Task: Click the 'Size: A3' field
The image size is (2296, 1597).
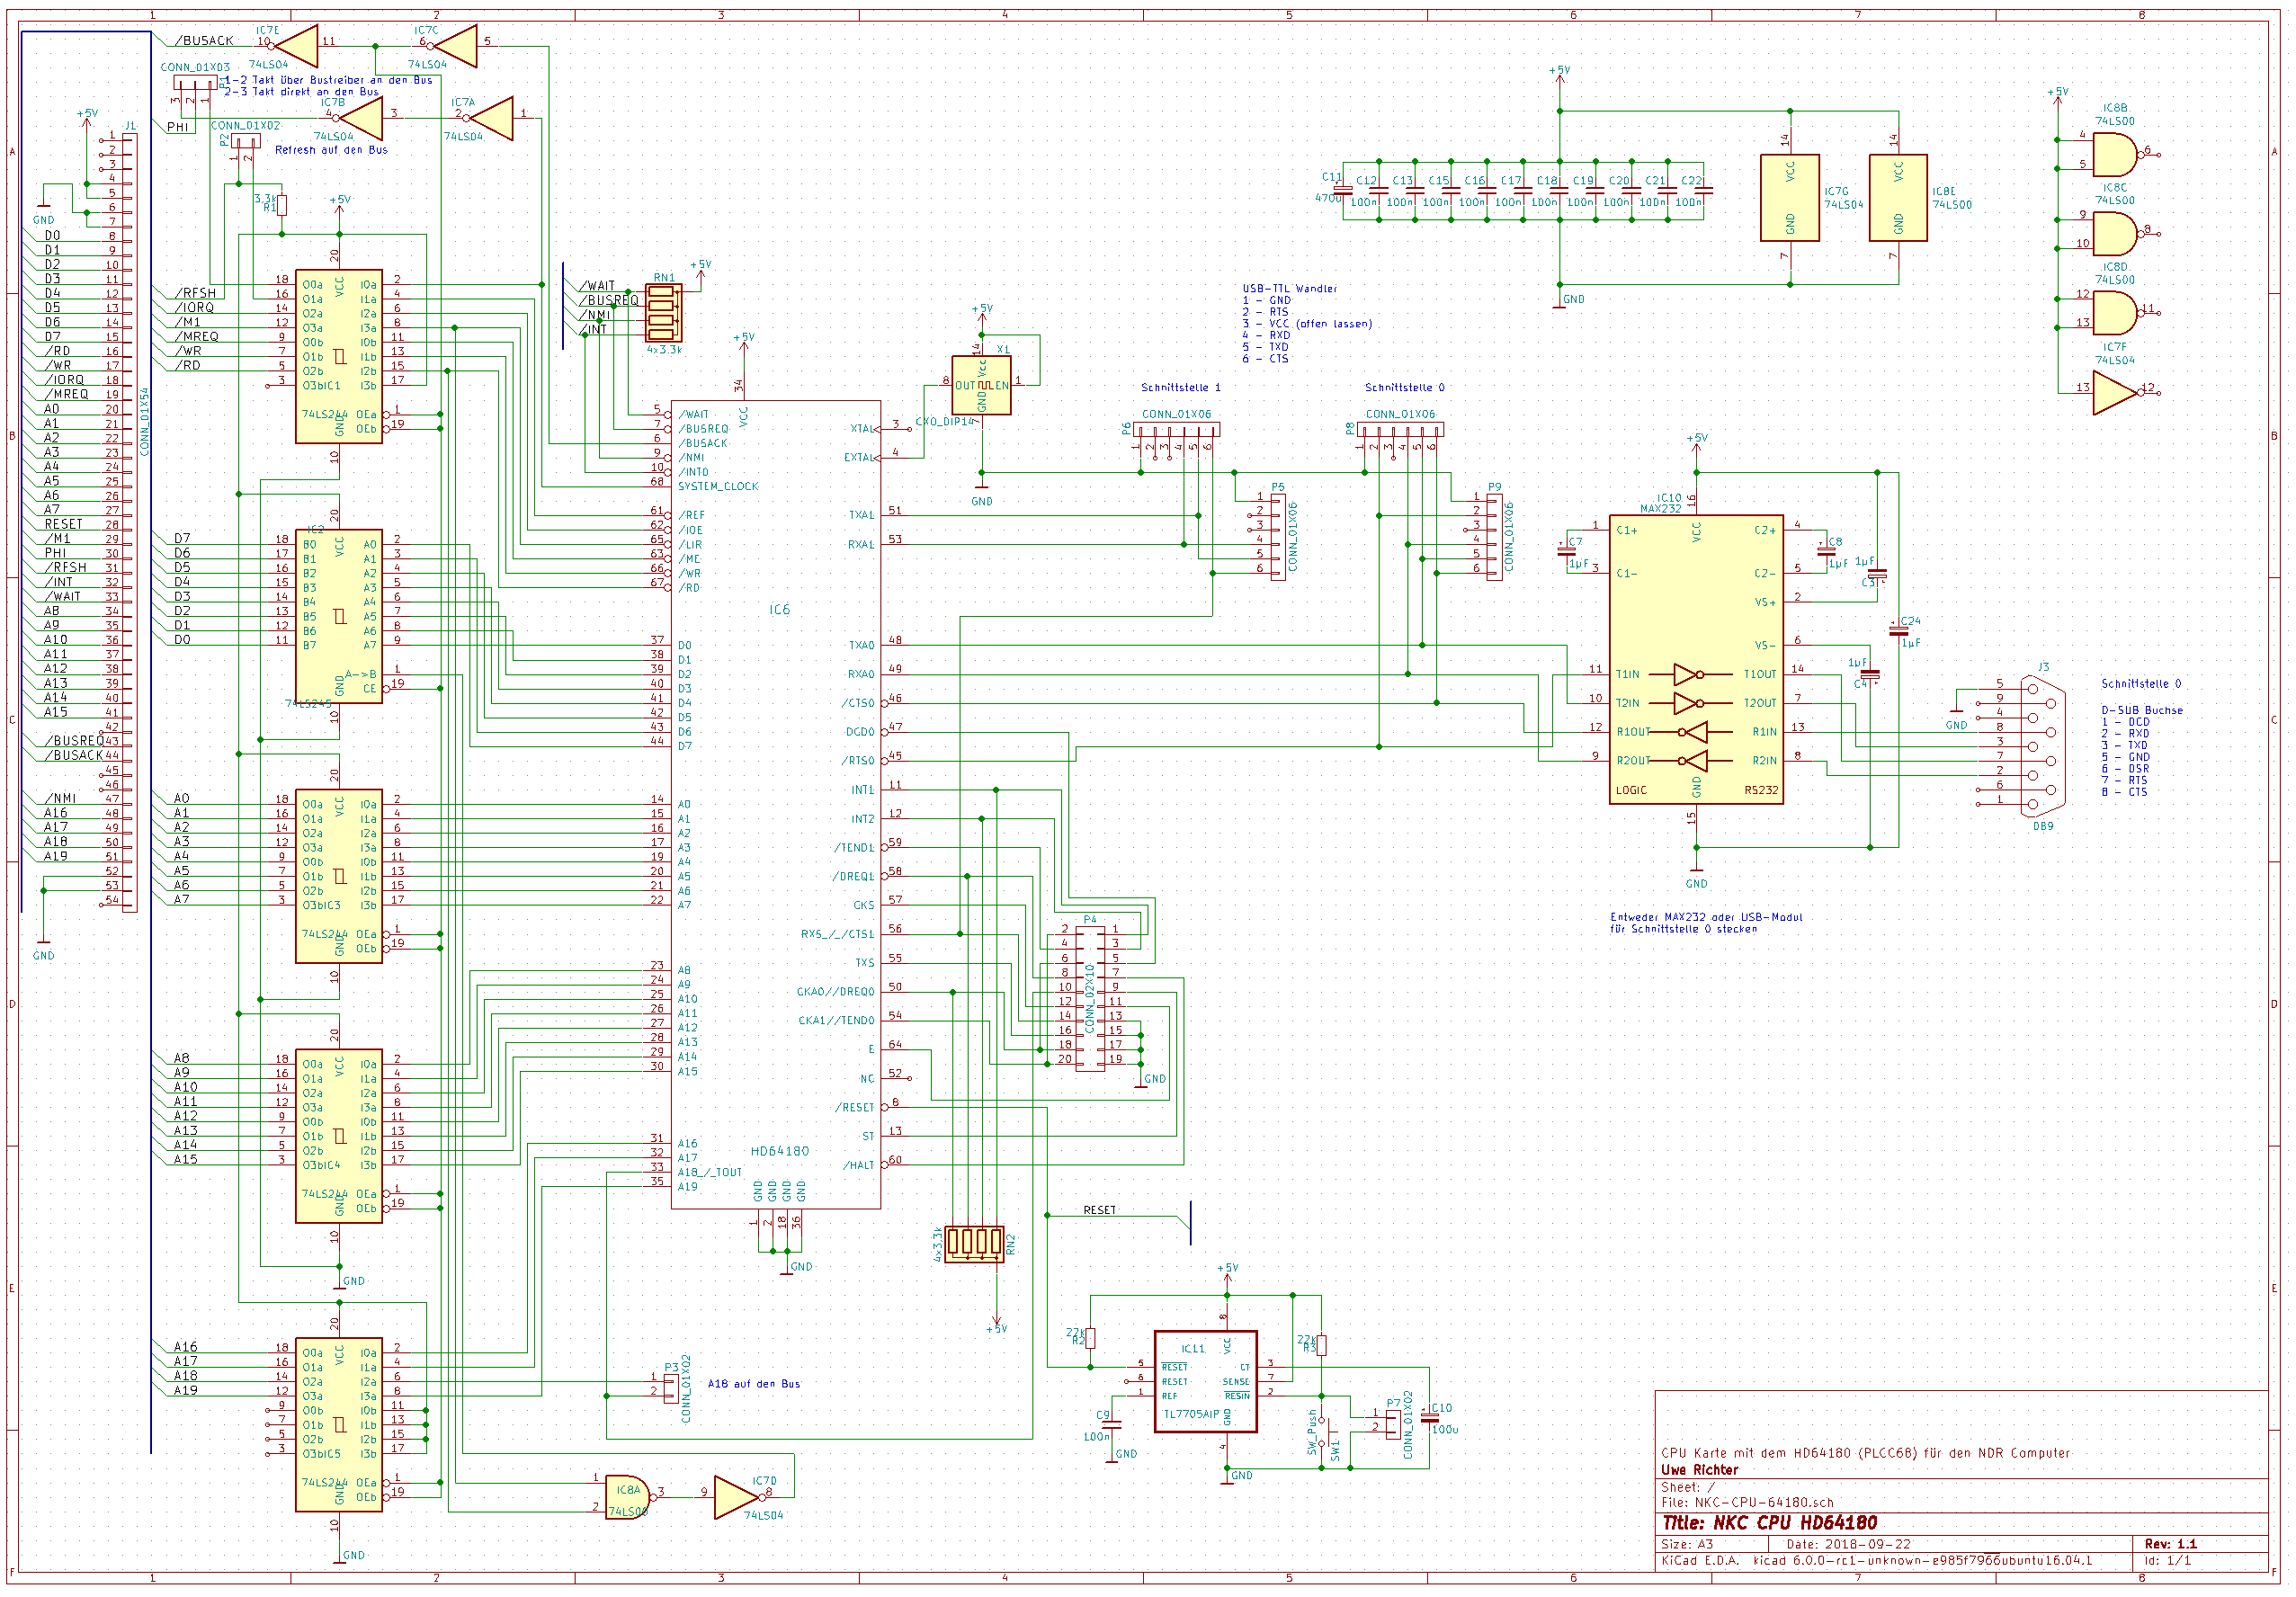Action: [1687, 1544]
